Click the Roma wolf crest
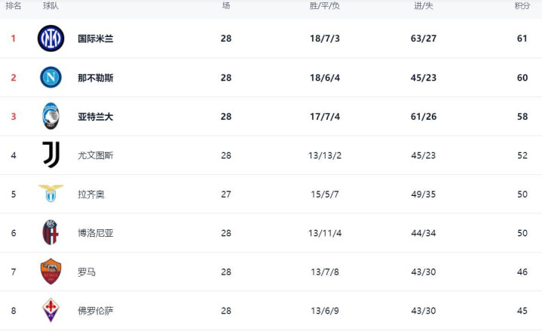 coord(51,271)
